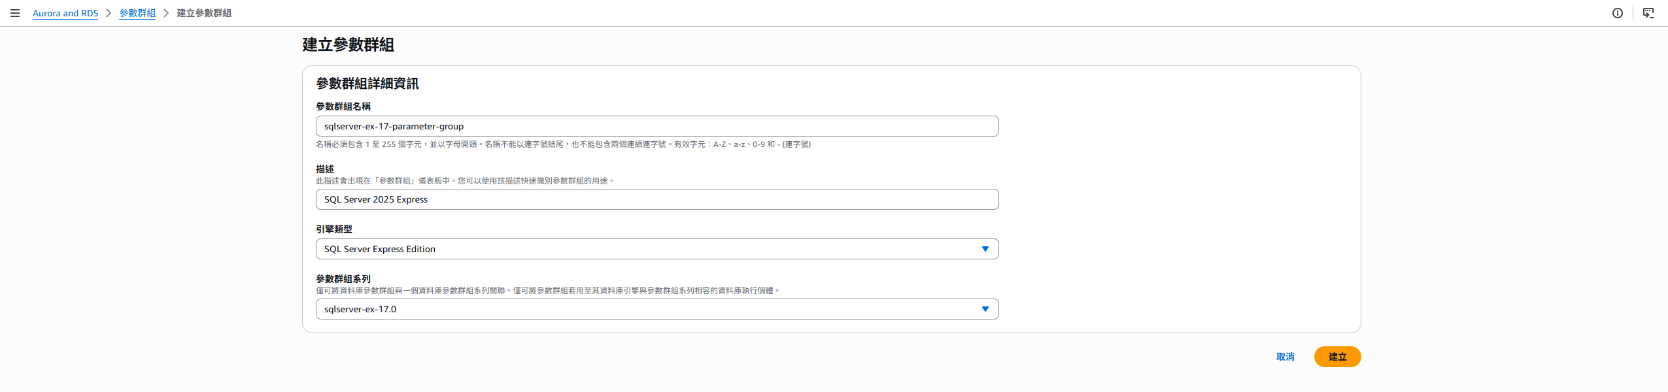Open the hamburger navigation menu

click(x=15, y=13)
